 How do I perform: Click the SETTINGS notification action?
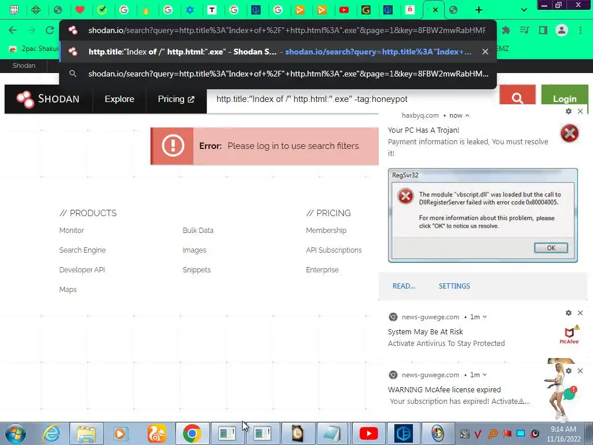(x=454, y=286)
